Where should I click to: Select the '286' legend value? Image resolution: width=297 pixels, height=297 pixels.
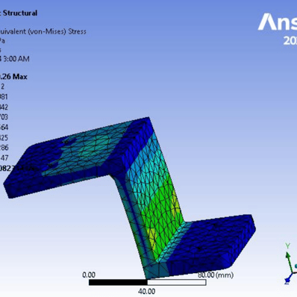point(4,148)
